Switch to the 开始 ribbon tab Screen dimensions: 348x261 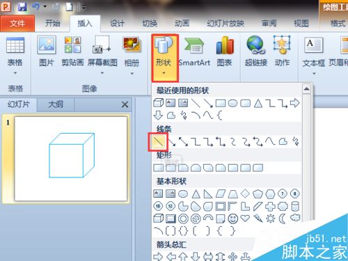pyautogui.click(x=52, y=23)
